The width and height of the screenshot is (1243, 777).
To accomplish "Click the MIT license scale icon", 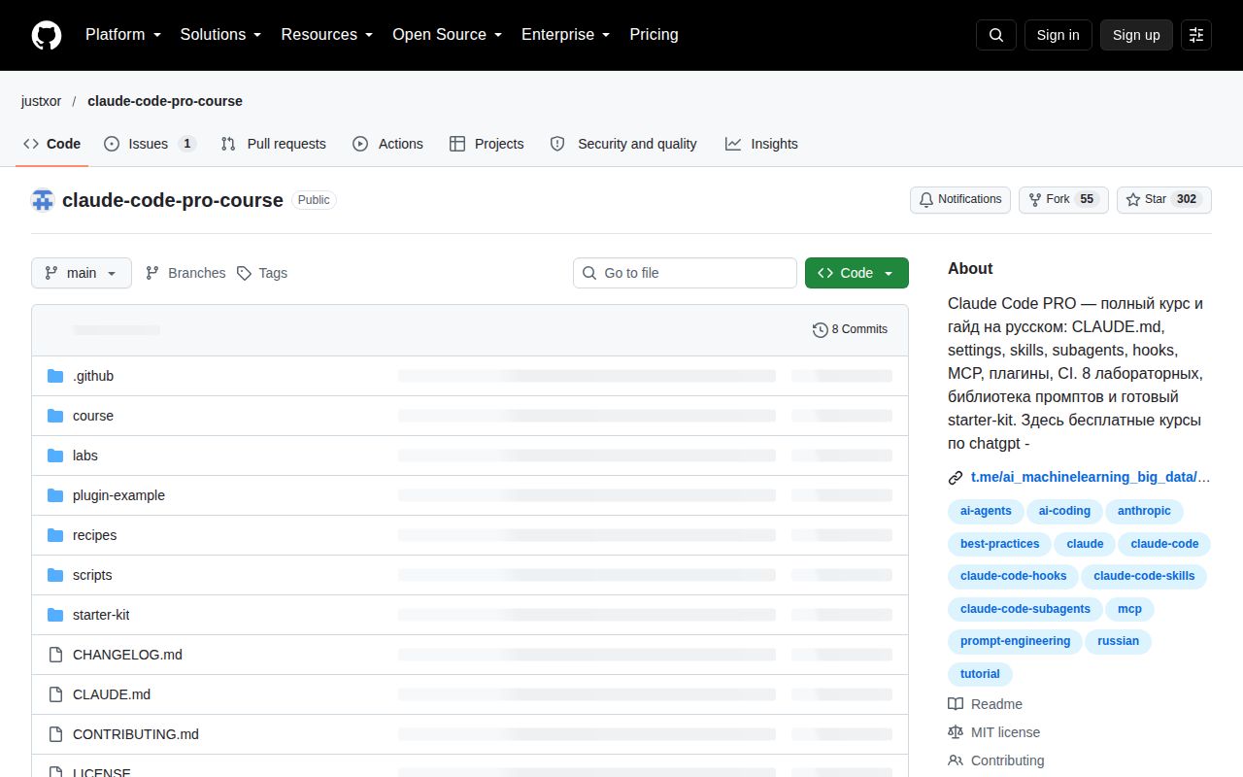I will pyautogui.click(x=956, y=732).
